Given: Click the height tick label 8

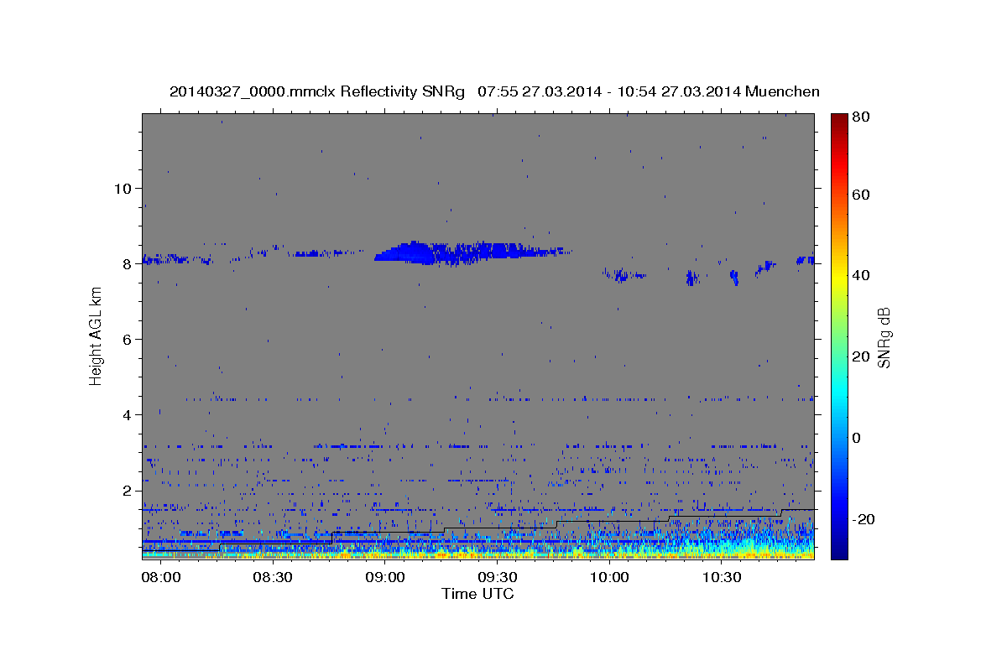Looking at the screenshot, I should click(x=126, y=263).
